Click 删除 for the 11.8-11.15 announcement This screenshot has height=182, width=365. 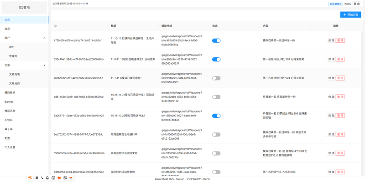point(340,59)
